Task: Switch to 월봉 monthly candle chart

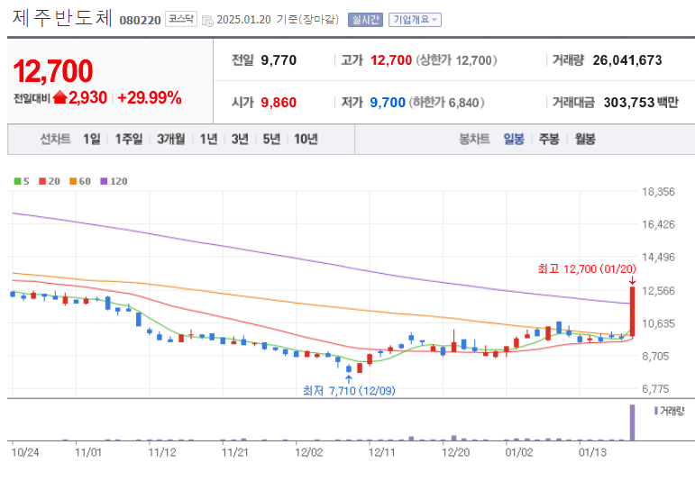Action: (x=585, y=139)
